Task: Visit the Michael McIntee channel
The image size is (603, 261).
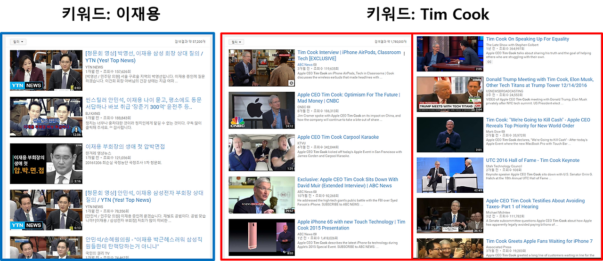Action: click(x=498, y=213)
